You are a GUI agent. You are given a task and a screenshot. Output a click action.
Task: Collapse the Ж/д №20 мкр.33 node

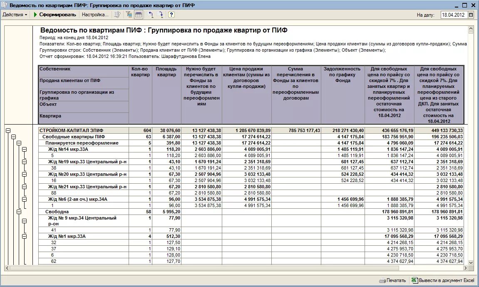(x=25, y=174)
